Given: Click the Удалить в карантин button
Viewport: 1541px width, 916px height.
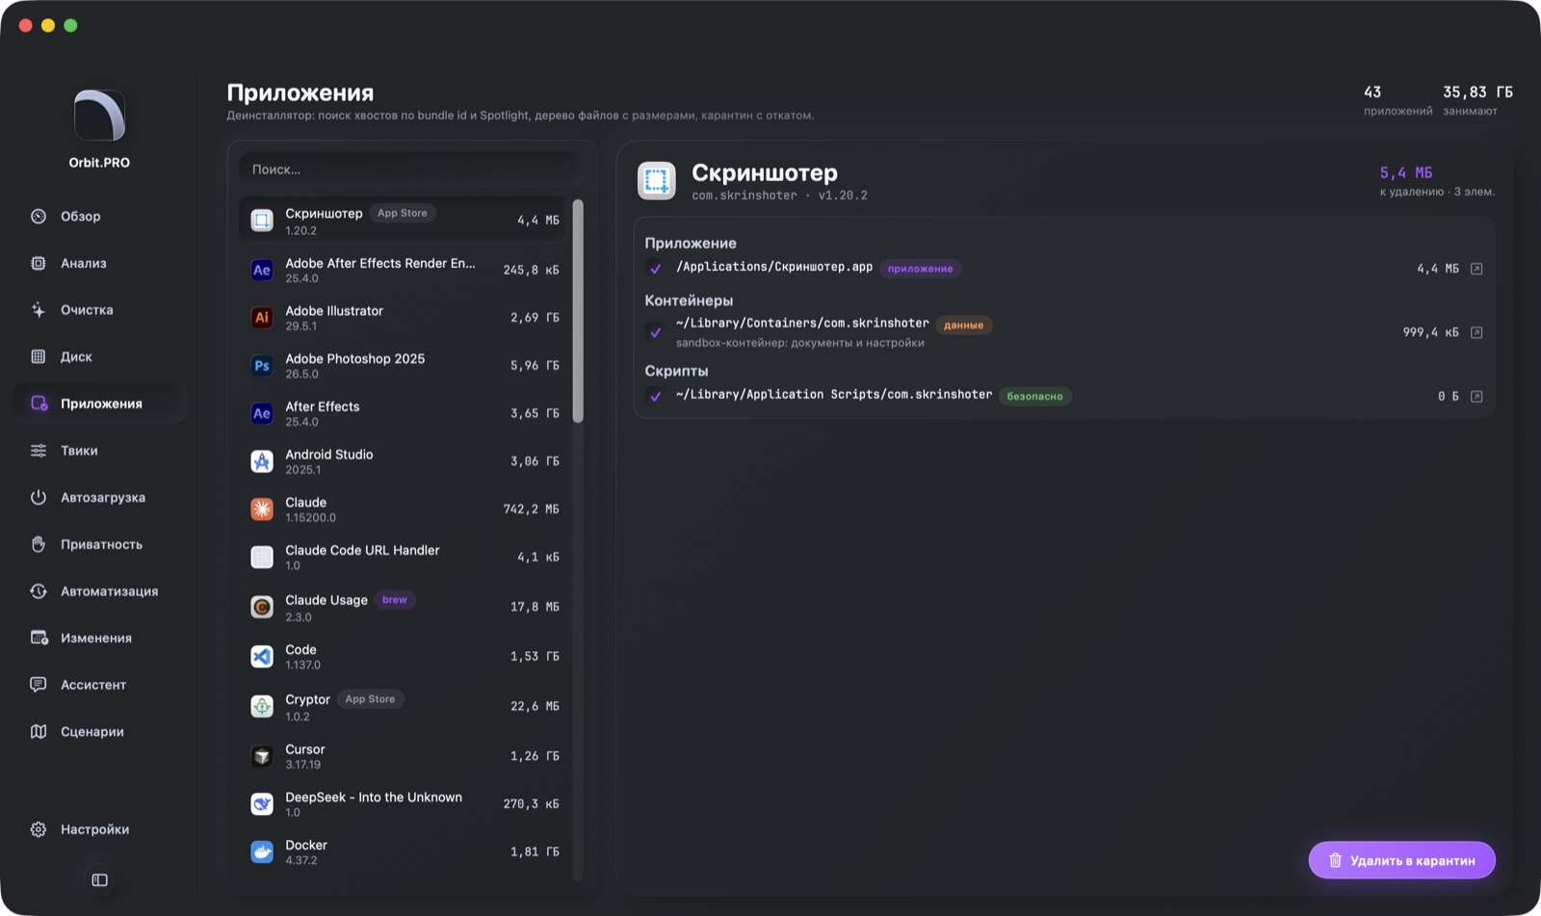Looking at the screenshot, I should coord(1401,860).
